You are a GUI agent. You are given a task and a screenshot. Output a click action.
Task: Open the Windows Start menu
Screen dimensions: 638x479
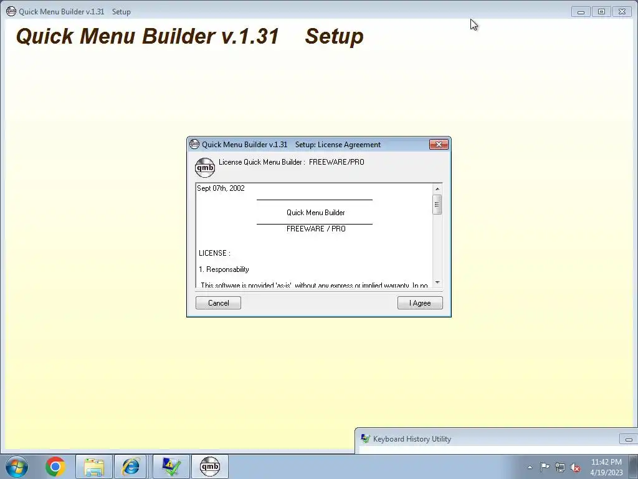pos(17,467)
